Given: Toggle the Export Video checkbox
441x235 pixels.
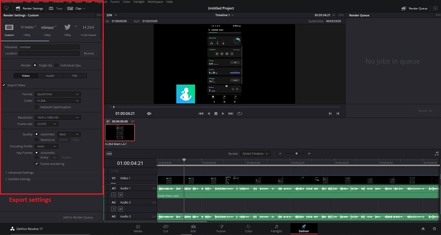Looking at the screenshot, I should coord(4,85).
